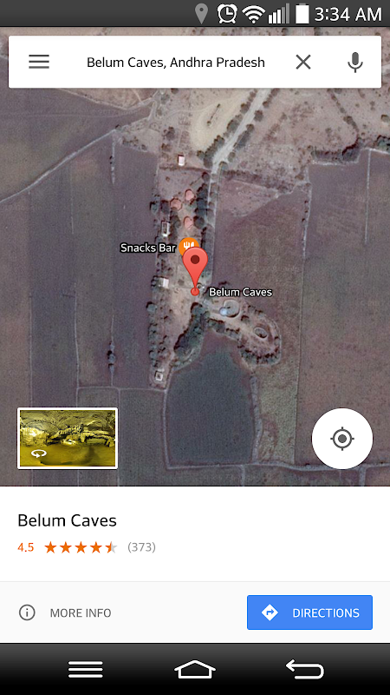Open the hamburger menu in search bar
The height and width of the screenshot is (695, 390).
coord(39,62)
